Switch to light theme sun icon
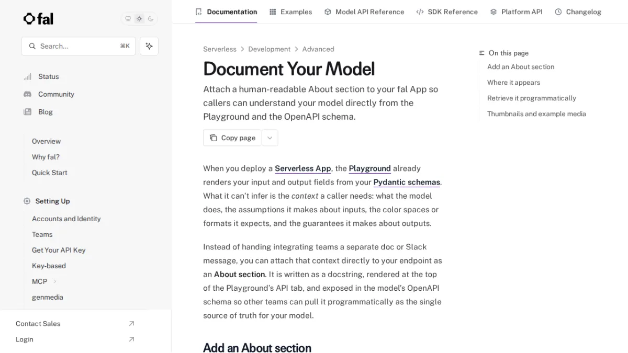The width and height of the screenshot is (628, 353). point(139,19)
